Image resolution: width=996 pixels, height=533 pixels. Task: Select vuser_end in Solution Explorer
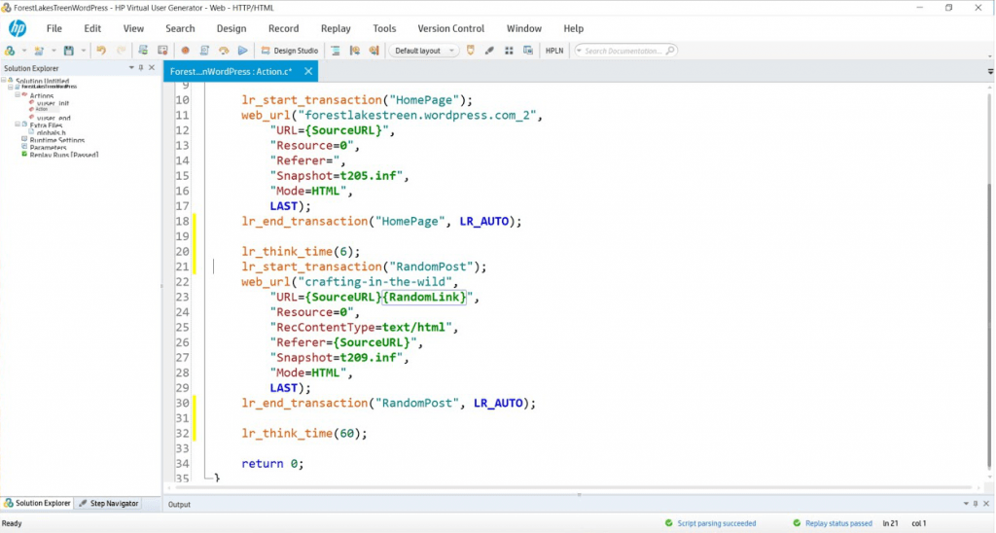(x=53, y=118)
